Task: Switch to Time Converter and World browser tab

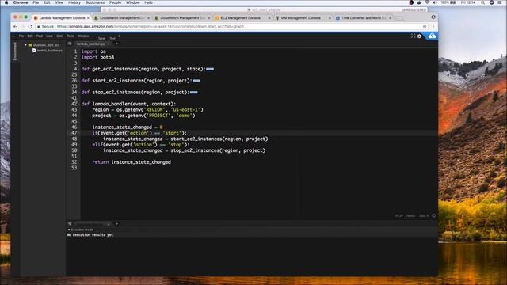Action: pos(363,18)
